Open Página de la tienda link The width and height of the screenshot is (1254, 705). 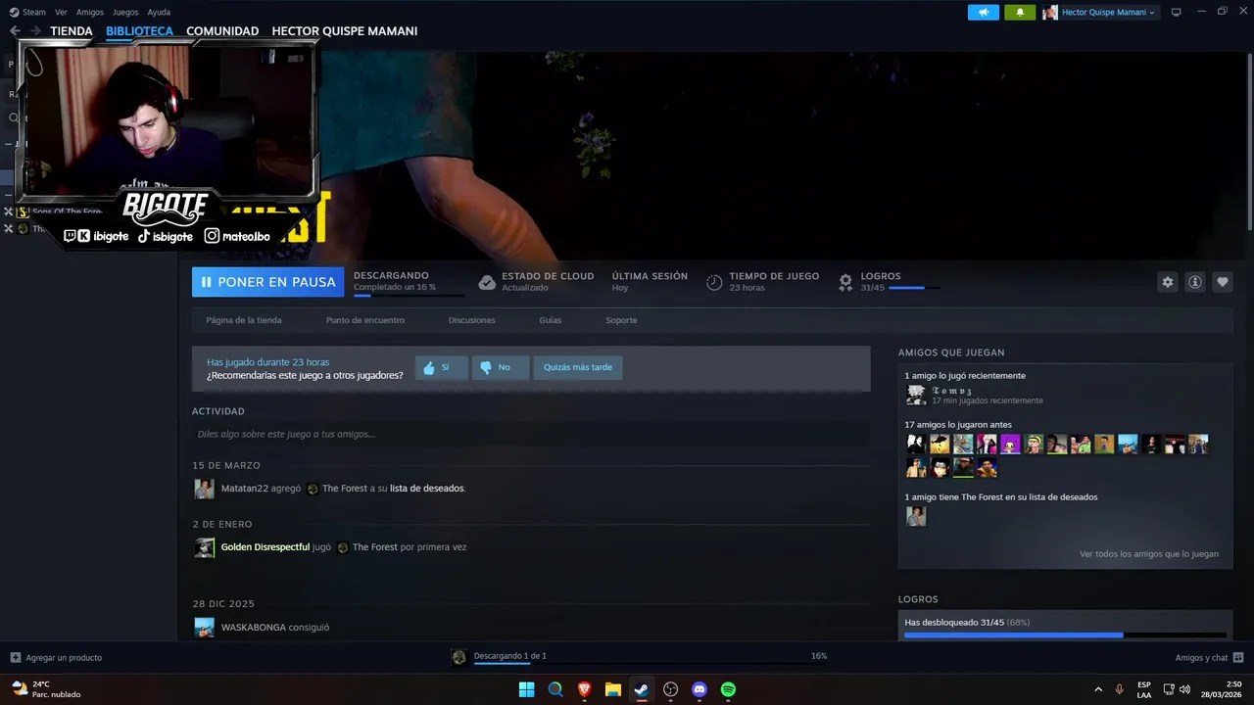244,320
